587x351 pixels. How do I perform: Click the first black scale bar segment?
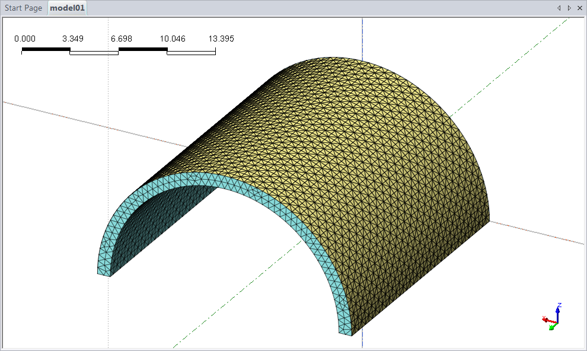coord(46,49)
